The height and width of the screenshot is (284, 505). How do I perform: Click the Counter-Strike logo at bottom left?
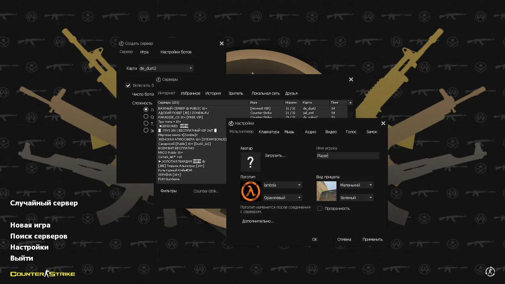tap(43, 274)
